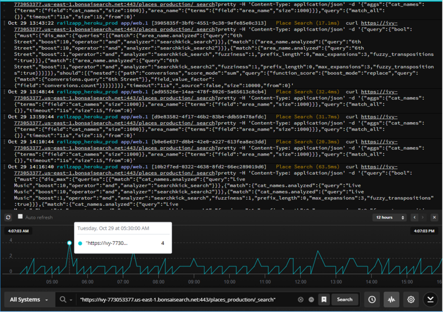Jump to latest logs arrow icon
The height and width of the screenshot is (312, 443).
(x=431, y=300)
